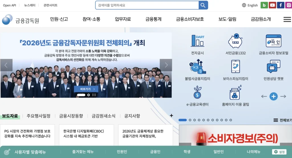Click the 금융감독원 logo

(21, 20)
